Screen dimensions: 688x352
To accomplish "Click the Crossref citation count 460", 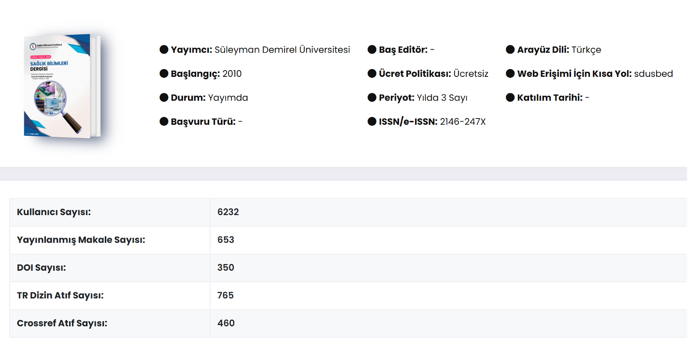I will point(226,323).
